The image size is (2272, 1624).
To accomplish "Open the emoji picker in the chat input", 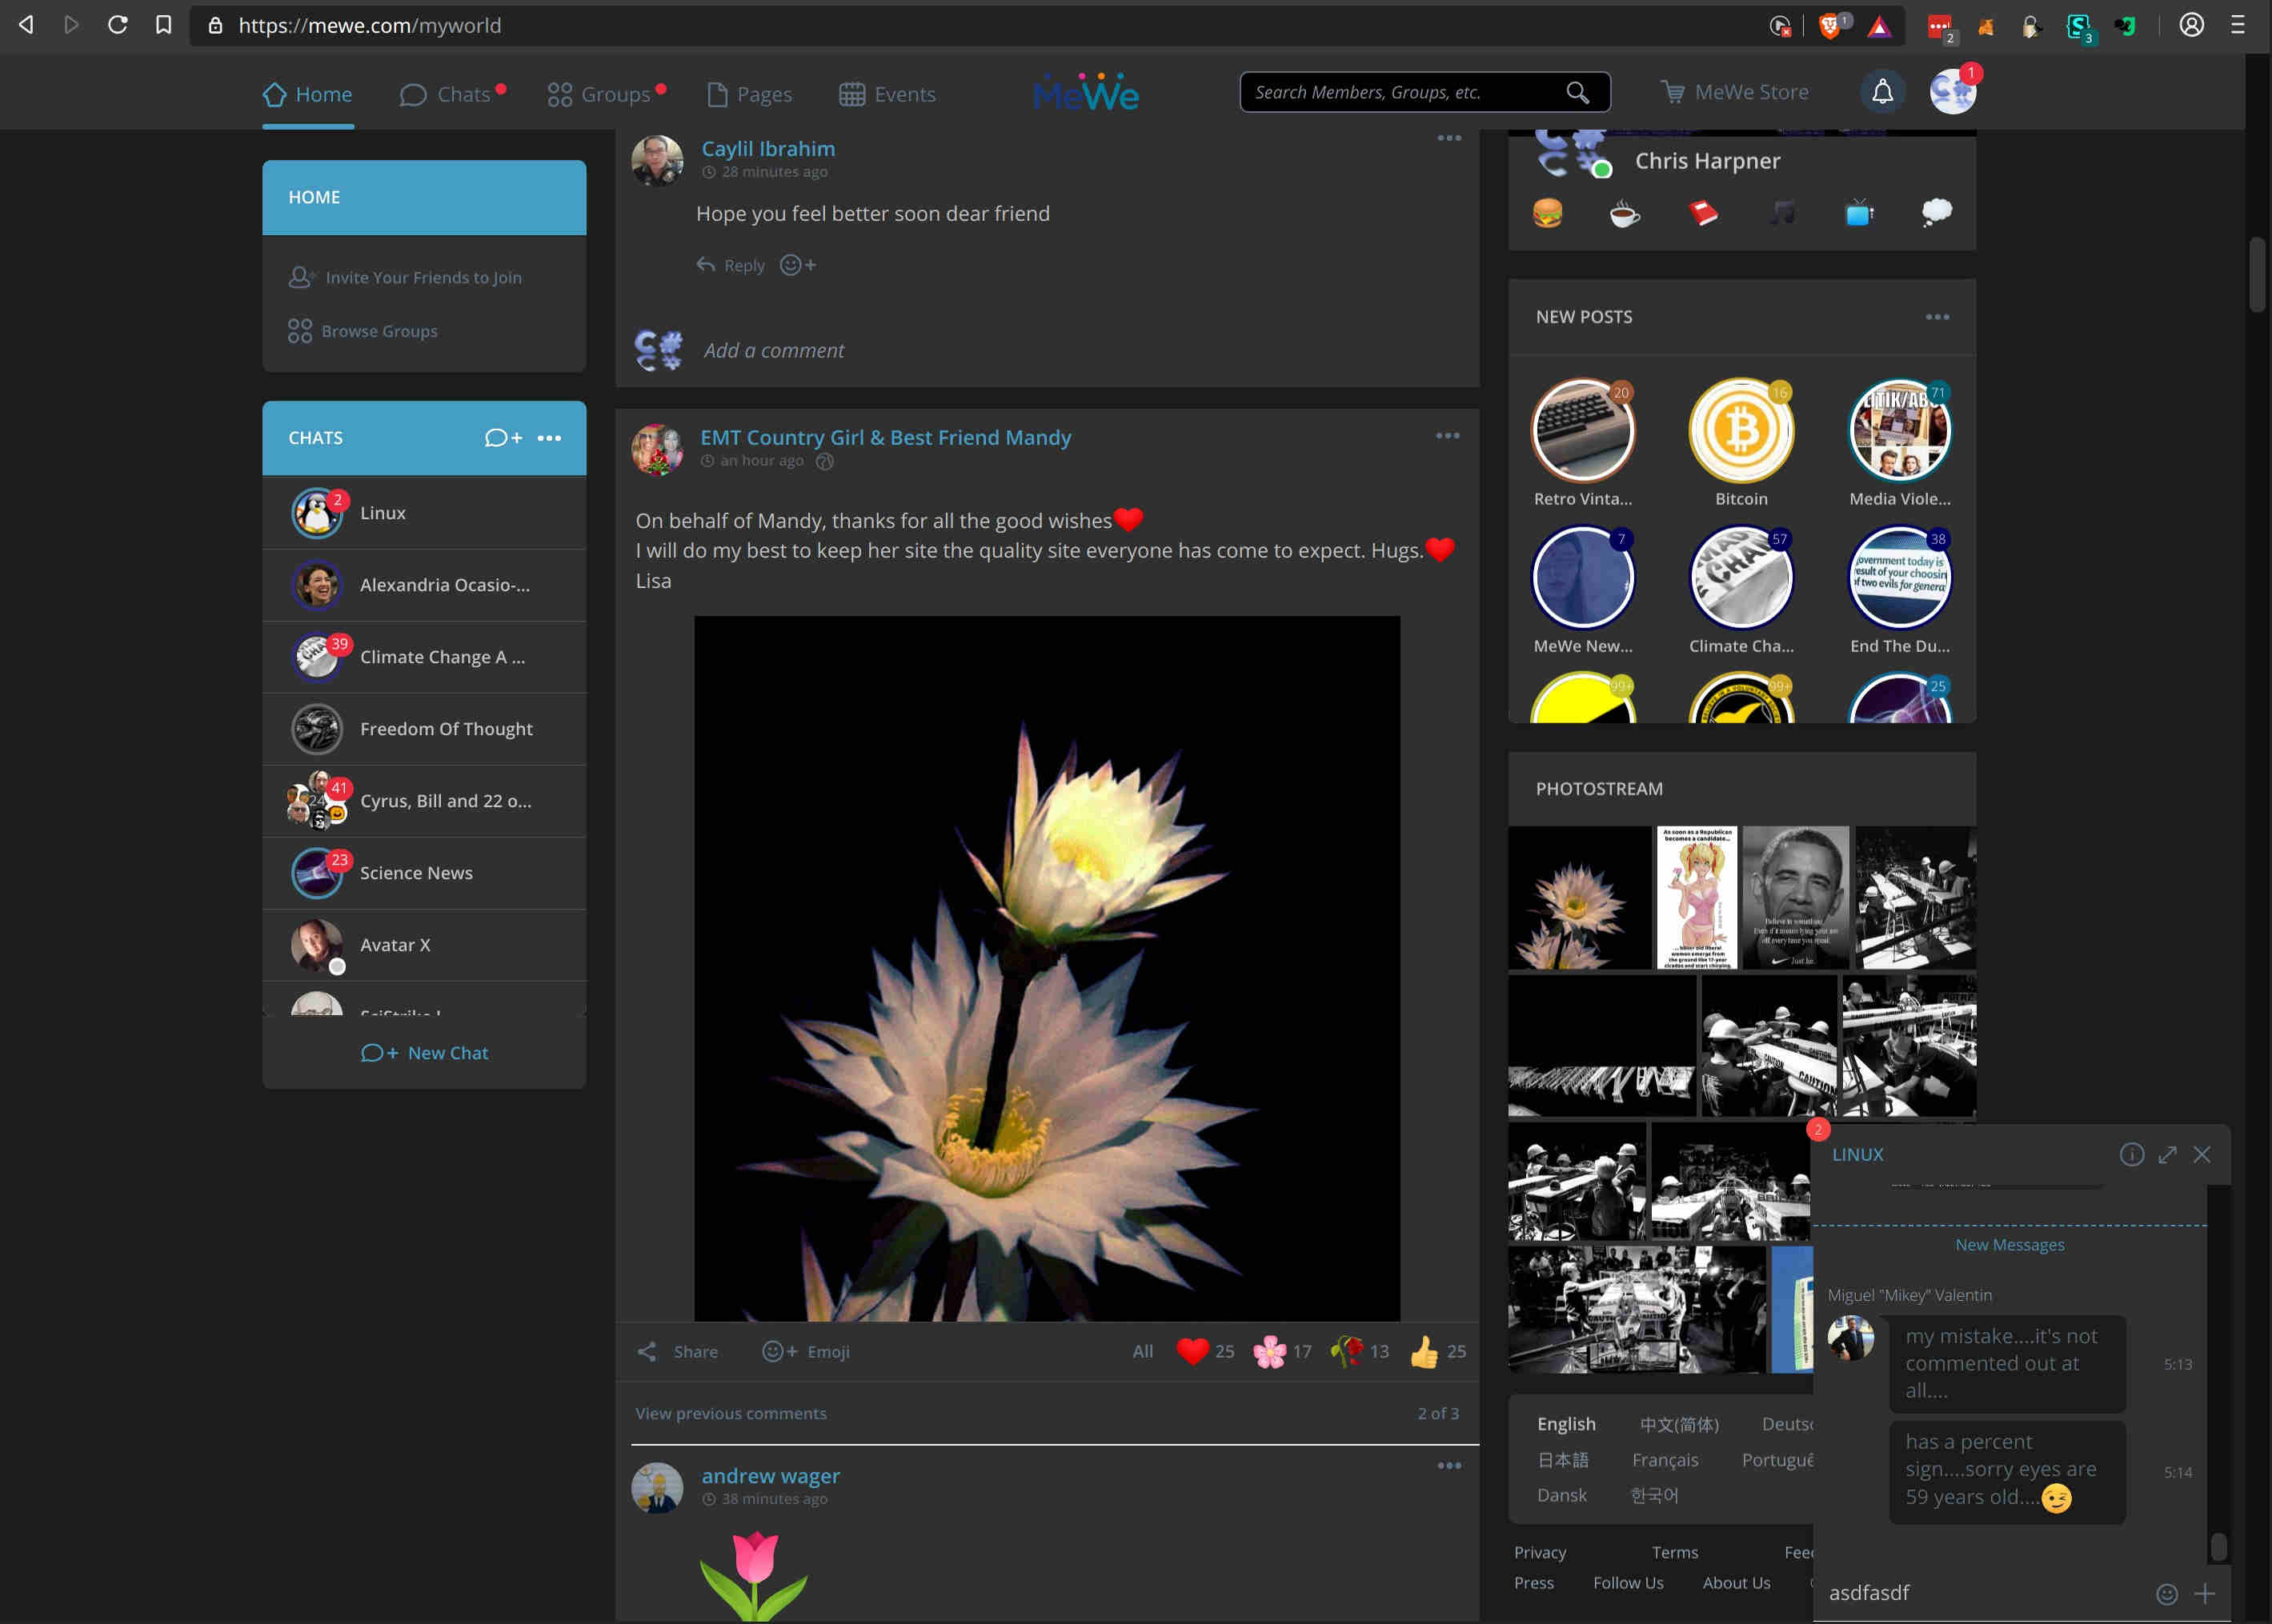I will (2167, 1592).
